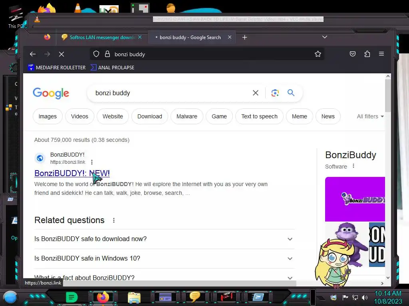Screen dimensions: 409x306
Task: Open File Explorer from the taskbar
Action: (134, 297)
